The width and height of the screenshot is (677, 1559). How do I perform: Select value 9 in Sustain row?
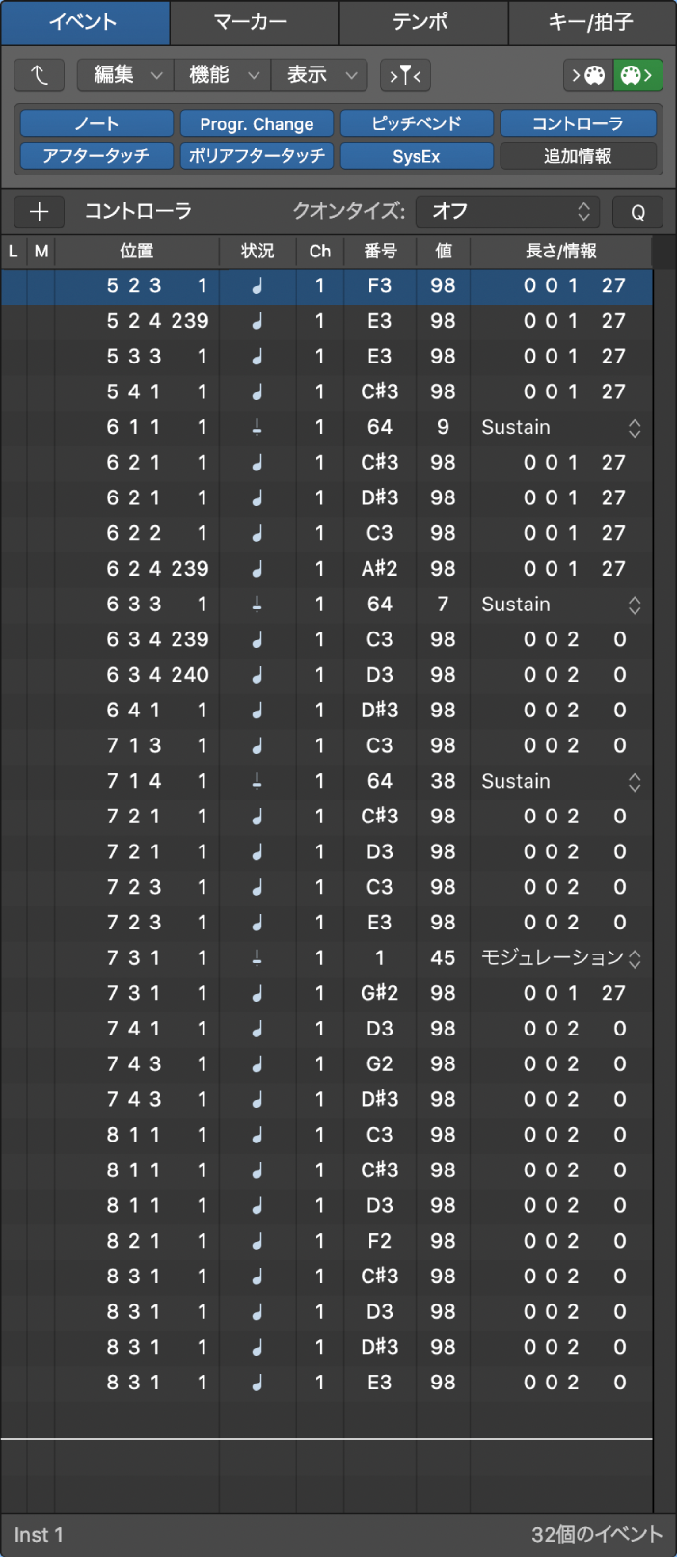click(x=444, y=427)
